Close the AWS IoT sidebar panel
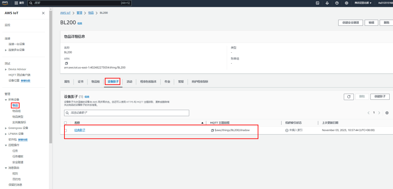 tap(43, 13)
